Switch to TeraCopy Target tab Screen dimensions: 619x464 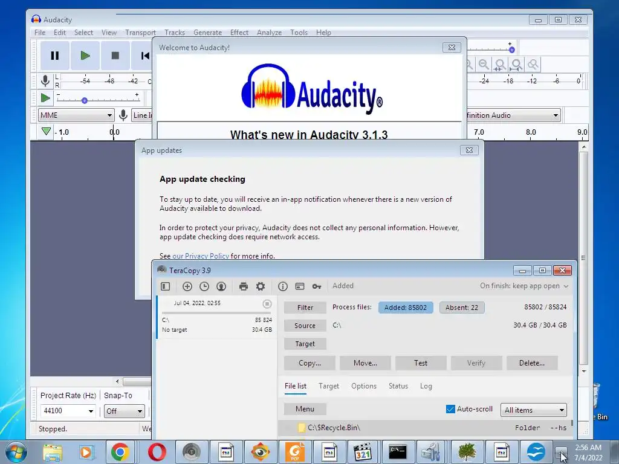point(329,386)
